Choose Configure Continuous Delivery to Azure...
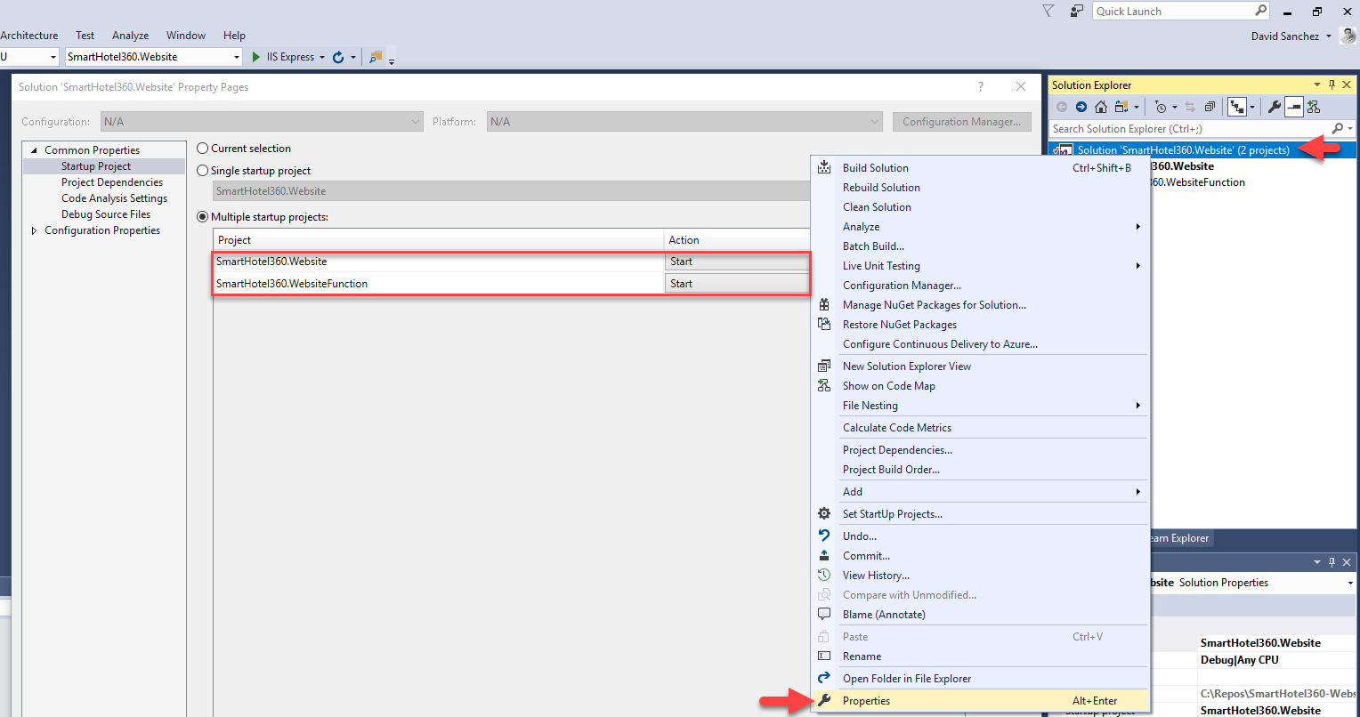1360x717 pixels. [x=980, y=344]
